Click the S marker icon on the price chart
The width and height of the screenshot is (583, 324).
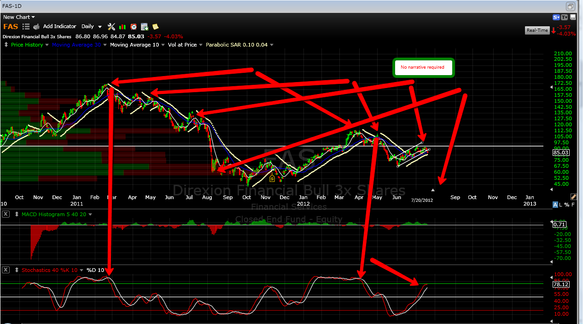(272, 178)
